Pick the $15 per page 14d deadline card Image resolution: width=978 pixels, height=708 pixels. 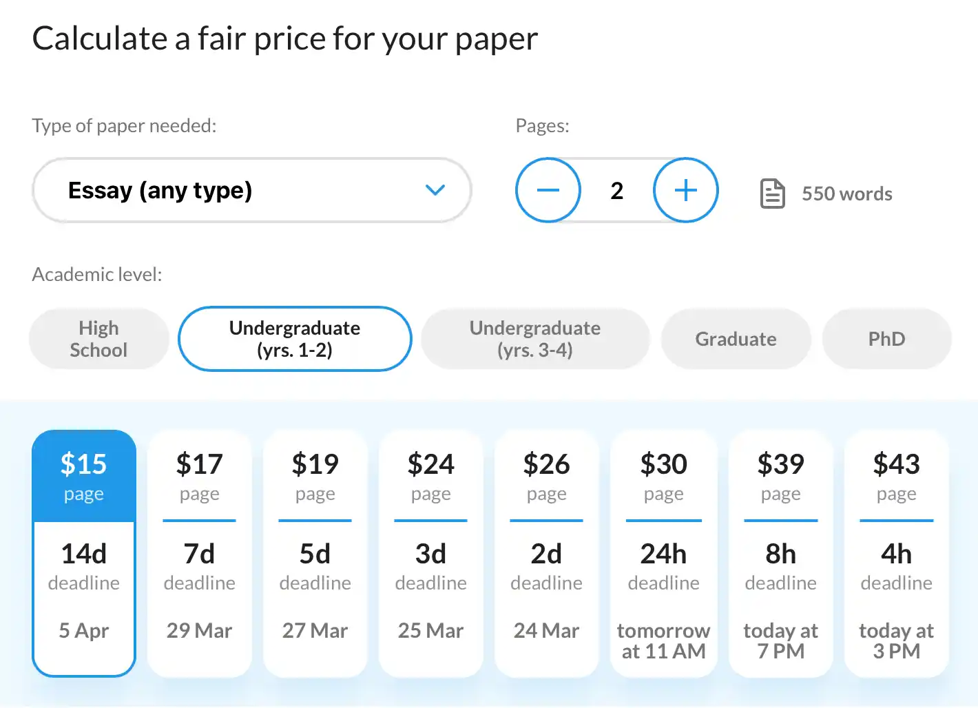point(84,553)
